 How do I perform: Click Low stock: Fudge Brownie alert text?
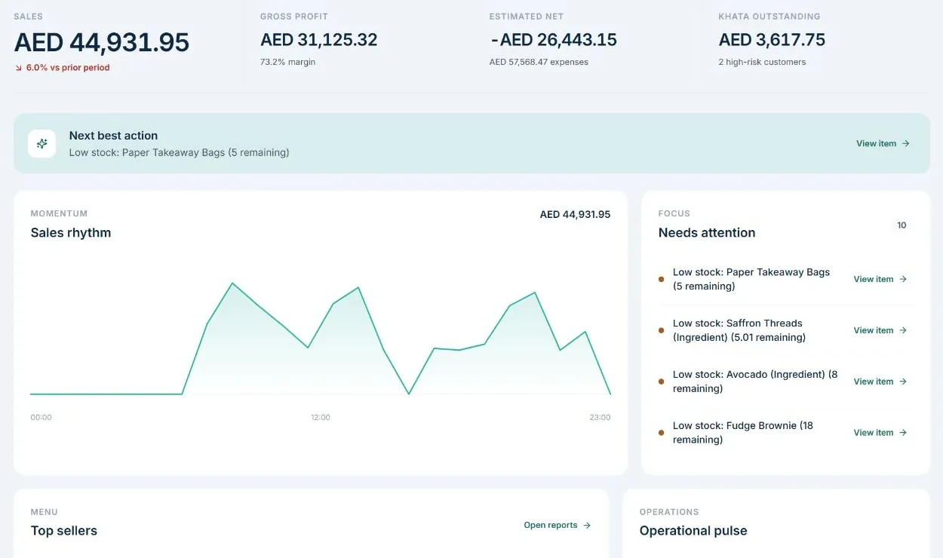[743, 433]
